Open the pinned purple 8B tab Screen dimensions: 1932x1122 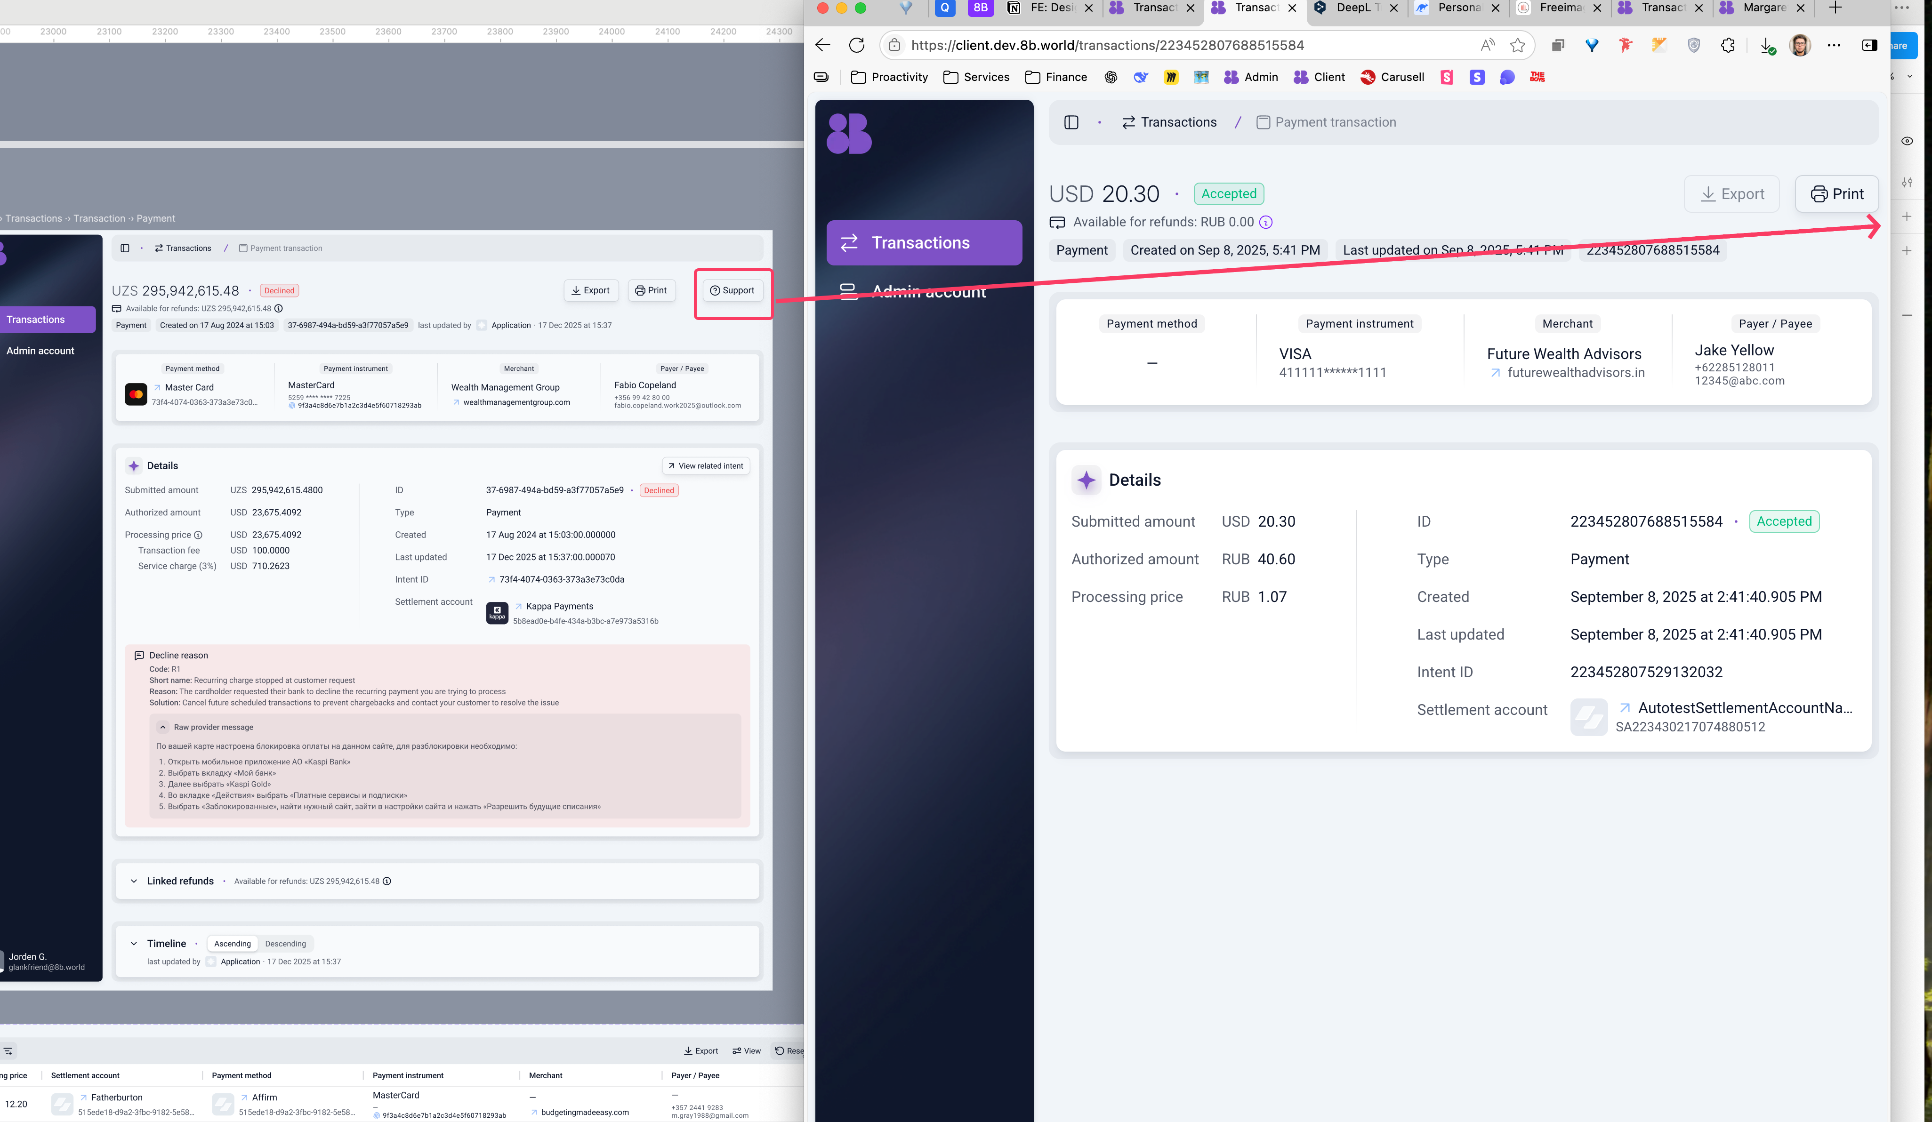pos(980,8)
